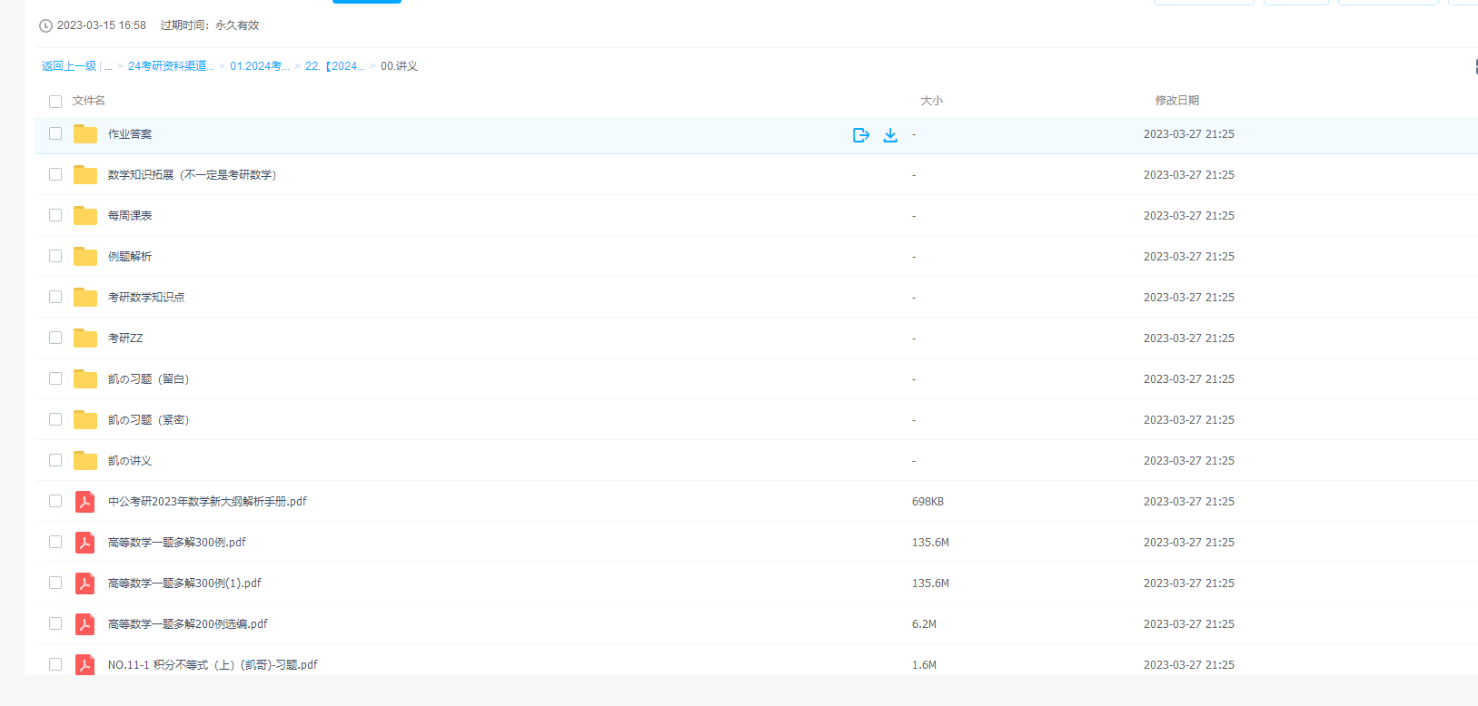Click PDF icon of 中公考研2023年数学新大纲解析手册
This screenshot has height=706, width=1478.
tap(85, 502)
